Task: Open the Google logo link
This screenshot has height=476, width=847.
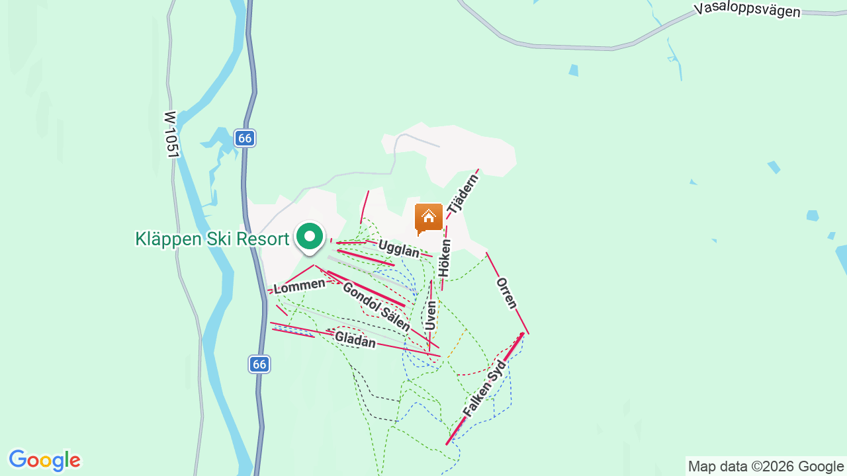Action: pos(45,461)
